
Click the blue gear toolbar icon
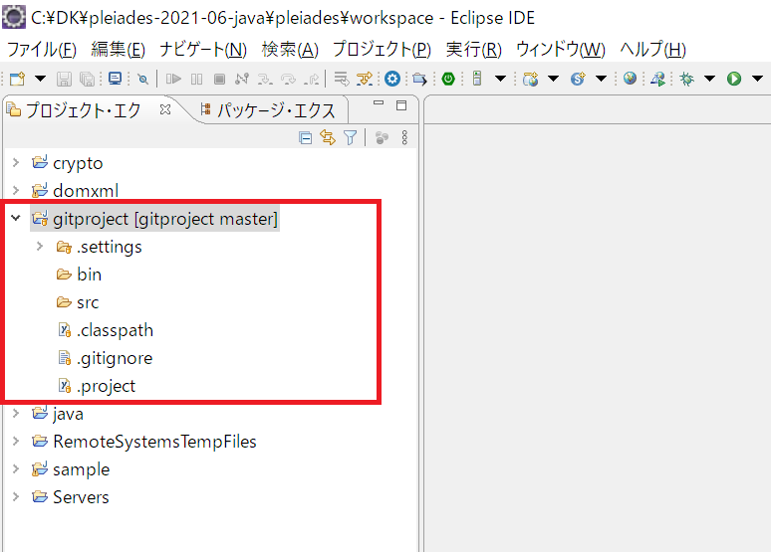(392, 79)
